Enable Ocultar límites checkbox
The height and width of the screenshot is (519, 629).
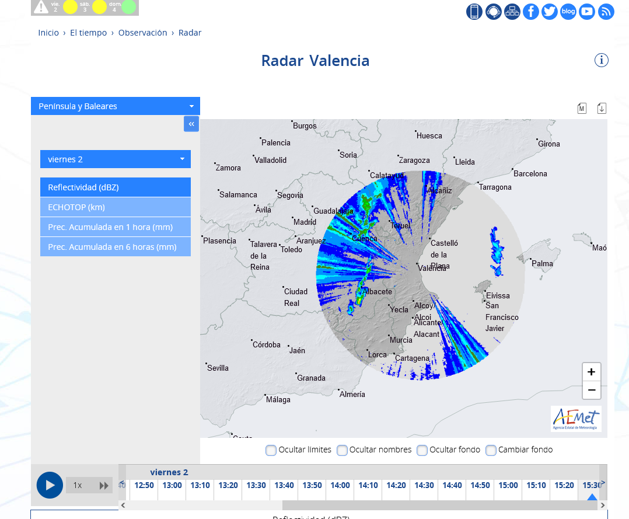pyautogui.click(x=271, y=450)
